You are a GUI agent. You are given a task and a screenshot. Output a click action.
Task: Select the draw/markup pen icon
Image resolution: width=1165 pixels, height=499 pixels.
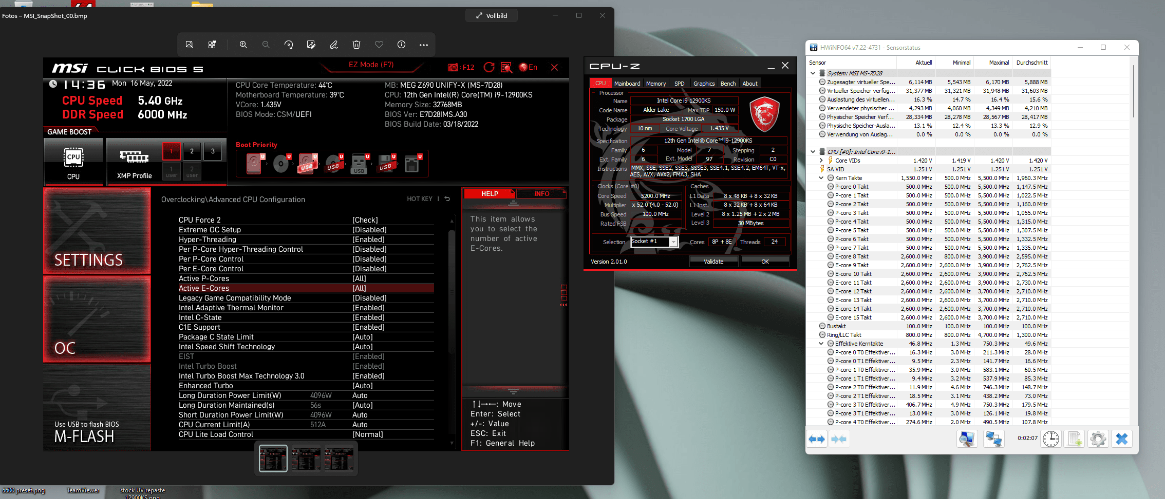click(334, 45)
